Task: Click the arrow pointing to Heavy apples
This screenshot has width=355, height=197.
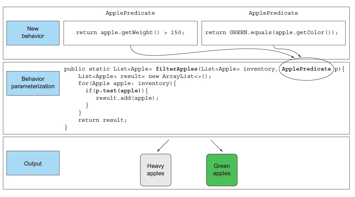Action: coord(163,146)
